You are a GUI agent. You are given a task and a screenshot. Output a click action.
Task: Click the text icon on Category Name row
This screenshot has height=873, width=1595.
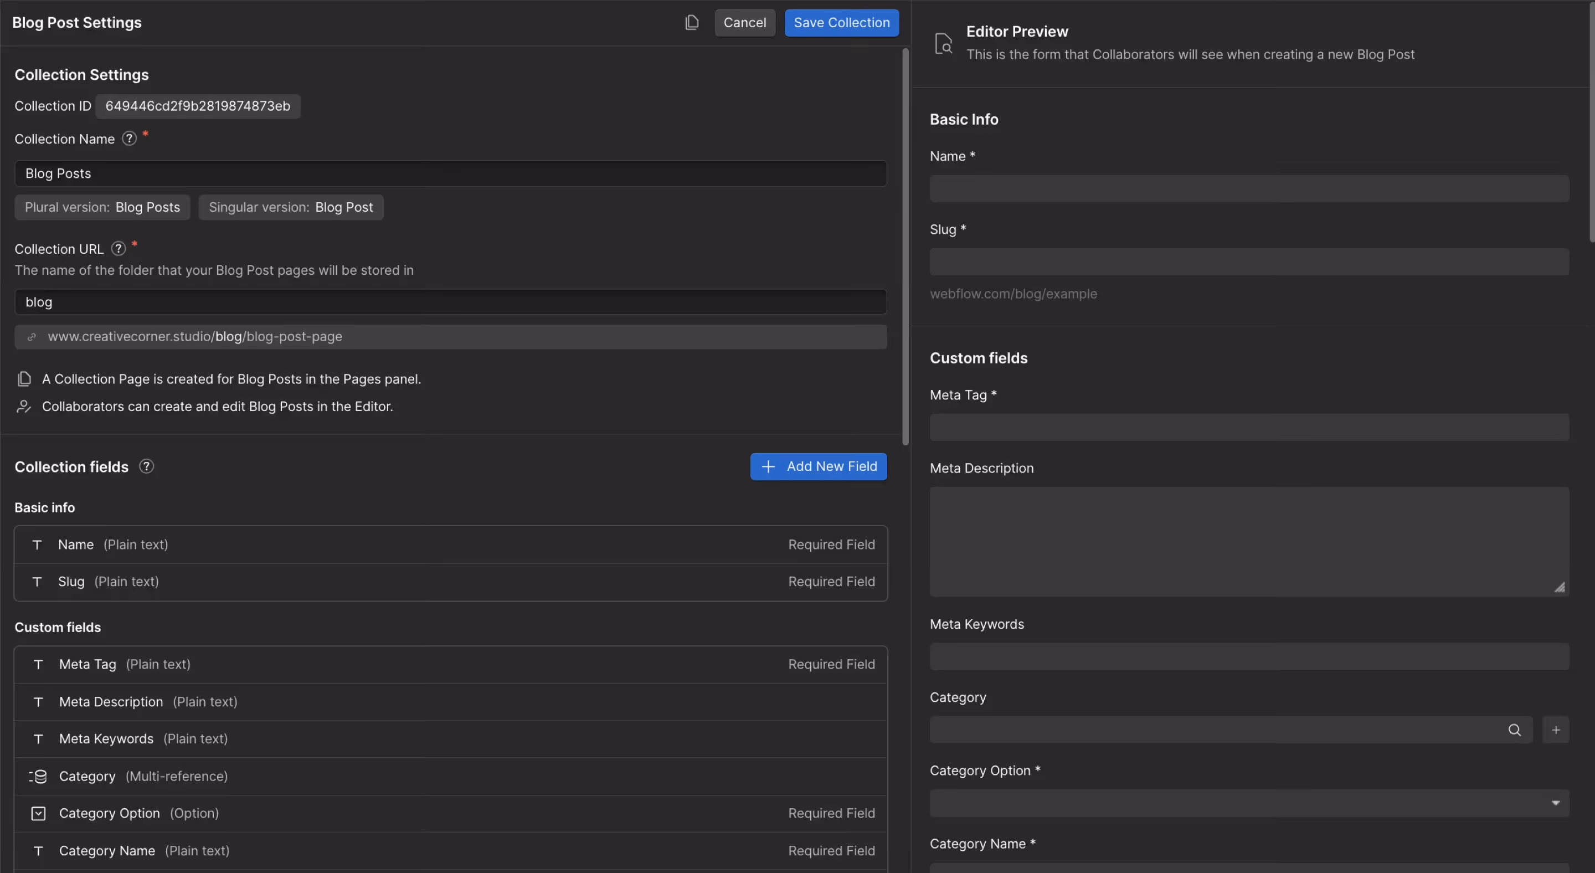(x=38, y=851)
